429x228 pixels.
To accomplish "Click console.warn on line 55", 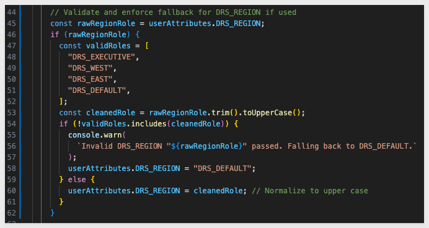I will point(95,135).
